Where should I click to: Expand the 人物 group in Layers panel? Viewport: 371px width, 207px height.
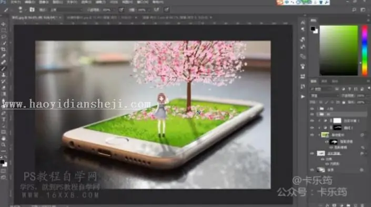[x=317, y=109]
